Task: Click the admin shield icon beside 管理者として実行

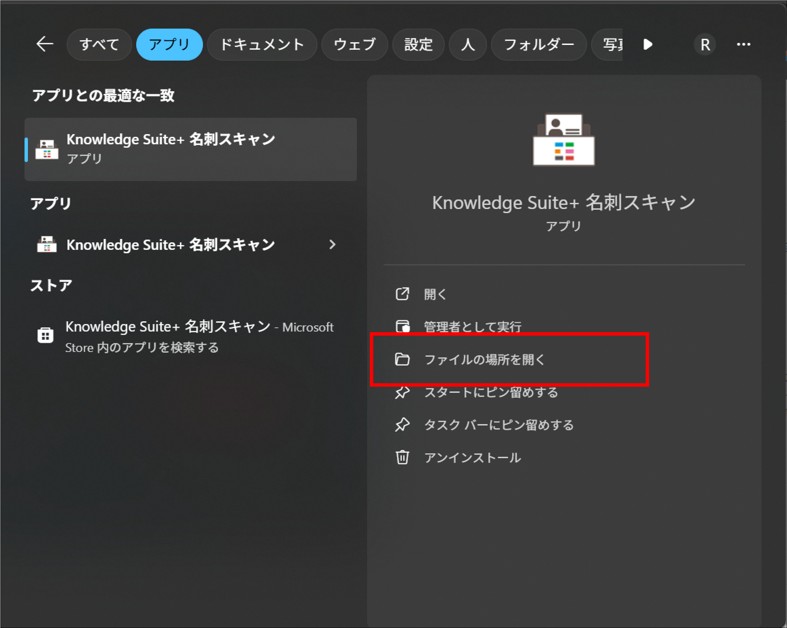Action: point(403,326)
